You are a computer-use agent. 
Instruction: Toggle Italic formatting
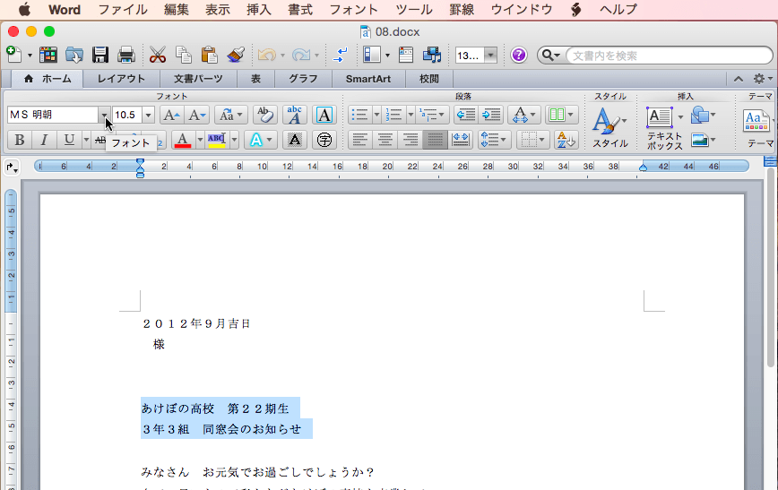coord(44,140)
